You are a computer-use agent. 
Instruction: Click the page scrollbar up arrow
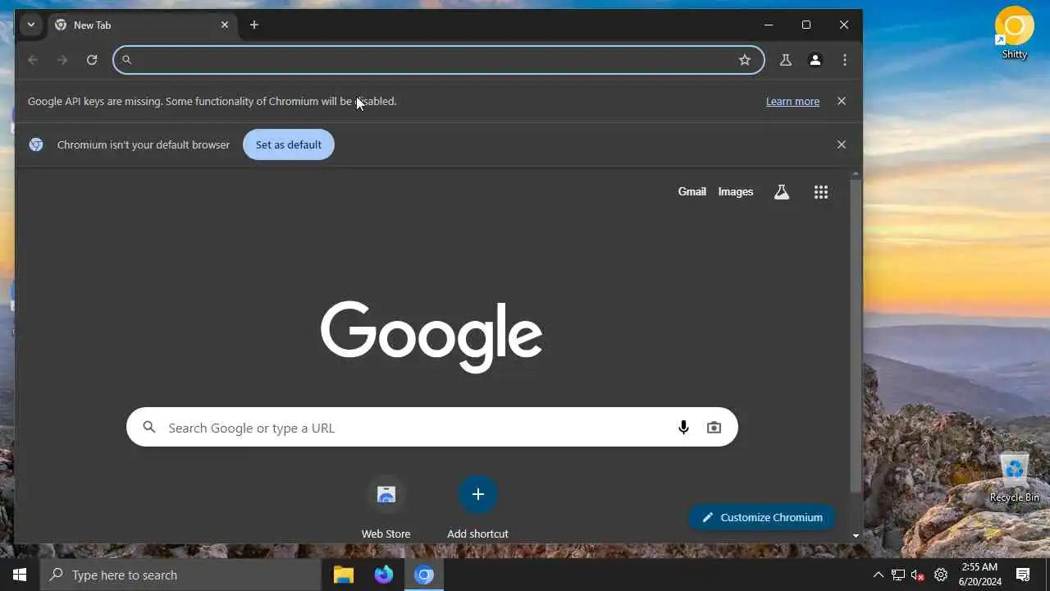[x=856, y=174]
